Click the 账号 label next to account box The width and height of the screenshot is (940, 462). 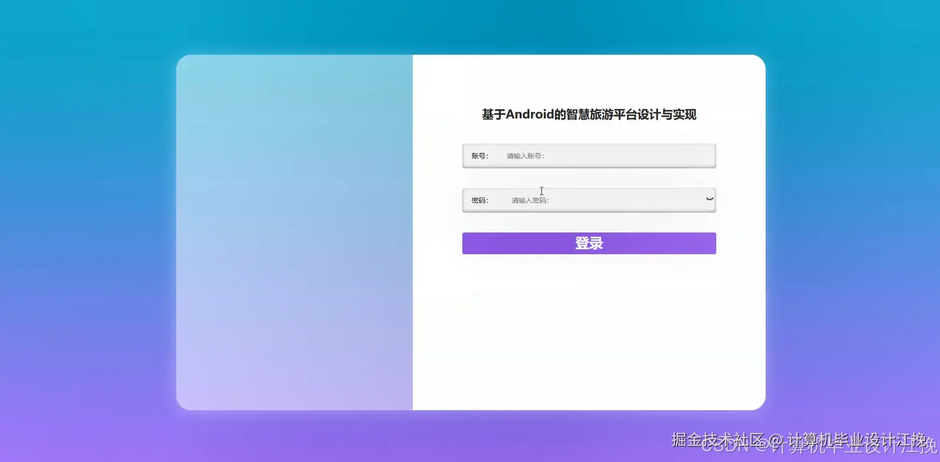[479, 156]
